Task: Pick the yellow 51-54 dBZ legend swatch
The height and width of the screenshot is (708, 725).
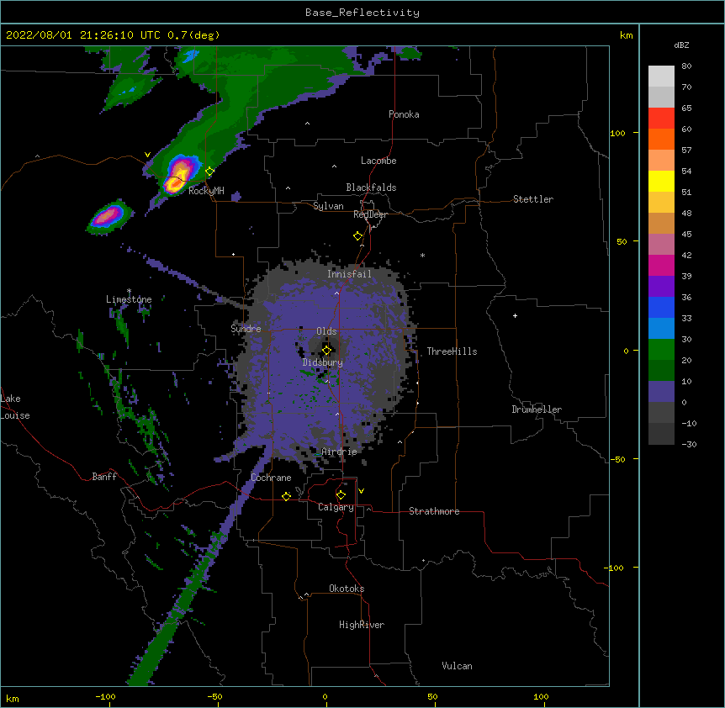Action: pos(661,181)
